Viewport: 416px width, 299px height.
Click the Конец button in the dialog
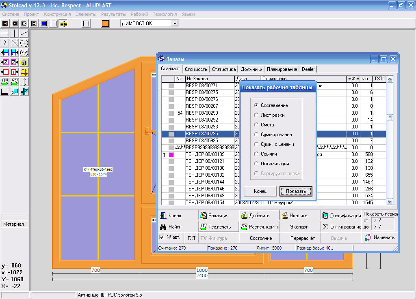tap(260, 191)
